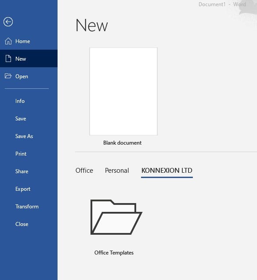Click the Home house icon

coord(8,41)
